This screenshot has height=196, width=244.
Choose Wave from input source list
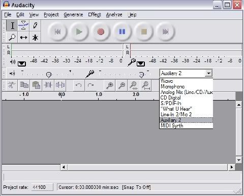186,81
